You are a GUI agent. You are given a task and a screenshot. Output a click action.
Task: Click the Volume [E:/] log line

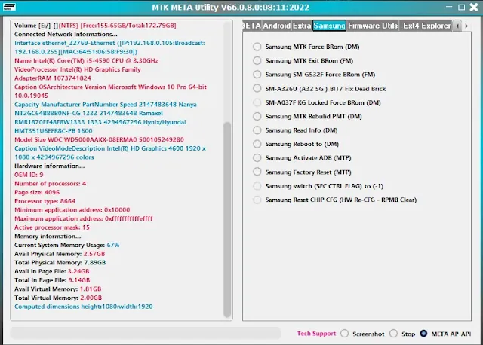[95, 26]
